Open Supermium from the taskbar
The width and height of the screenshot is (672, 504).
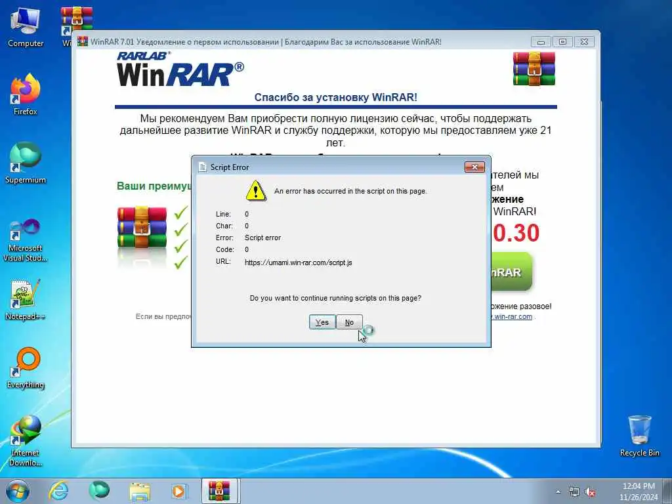pos(99,491)
